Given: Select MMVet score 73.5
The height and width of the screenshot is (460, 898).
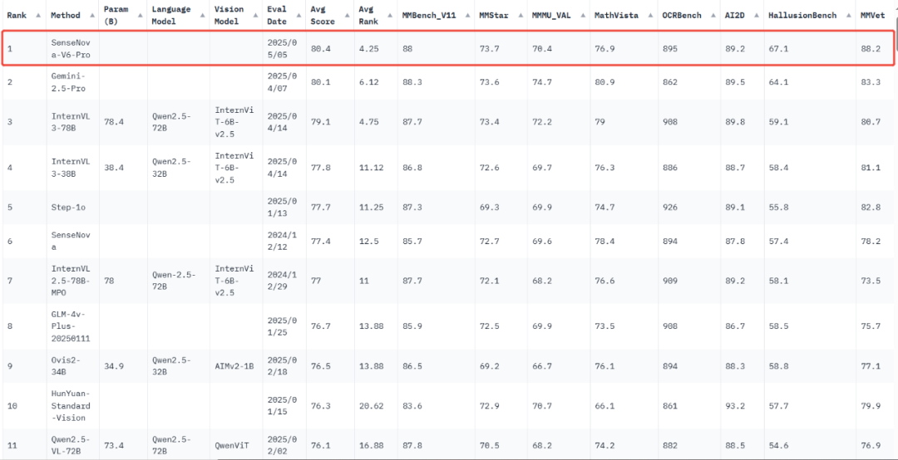Looking at the screenshot, I should (870, 281).
